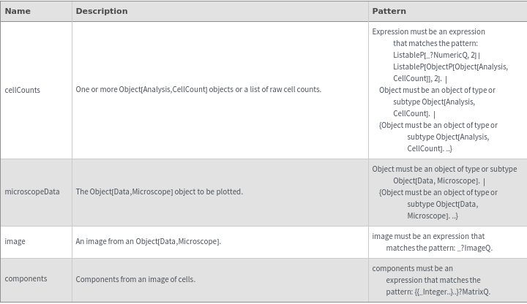Click the cellCounts description about raw cell counts

(x=198, y=90)
